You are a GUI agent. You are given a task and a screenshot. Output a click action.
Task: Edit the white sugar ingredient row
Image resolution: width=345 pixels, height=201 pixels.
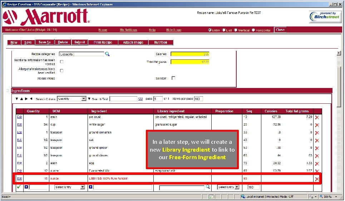(19, 124)
